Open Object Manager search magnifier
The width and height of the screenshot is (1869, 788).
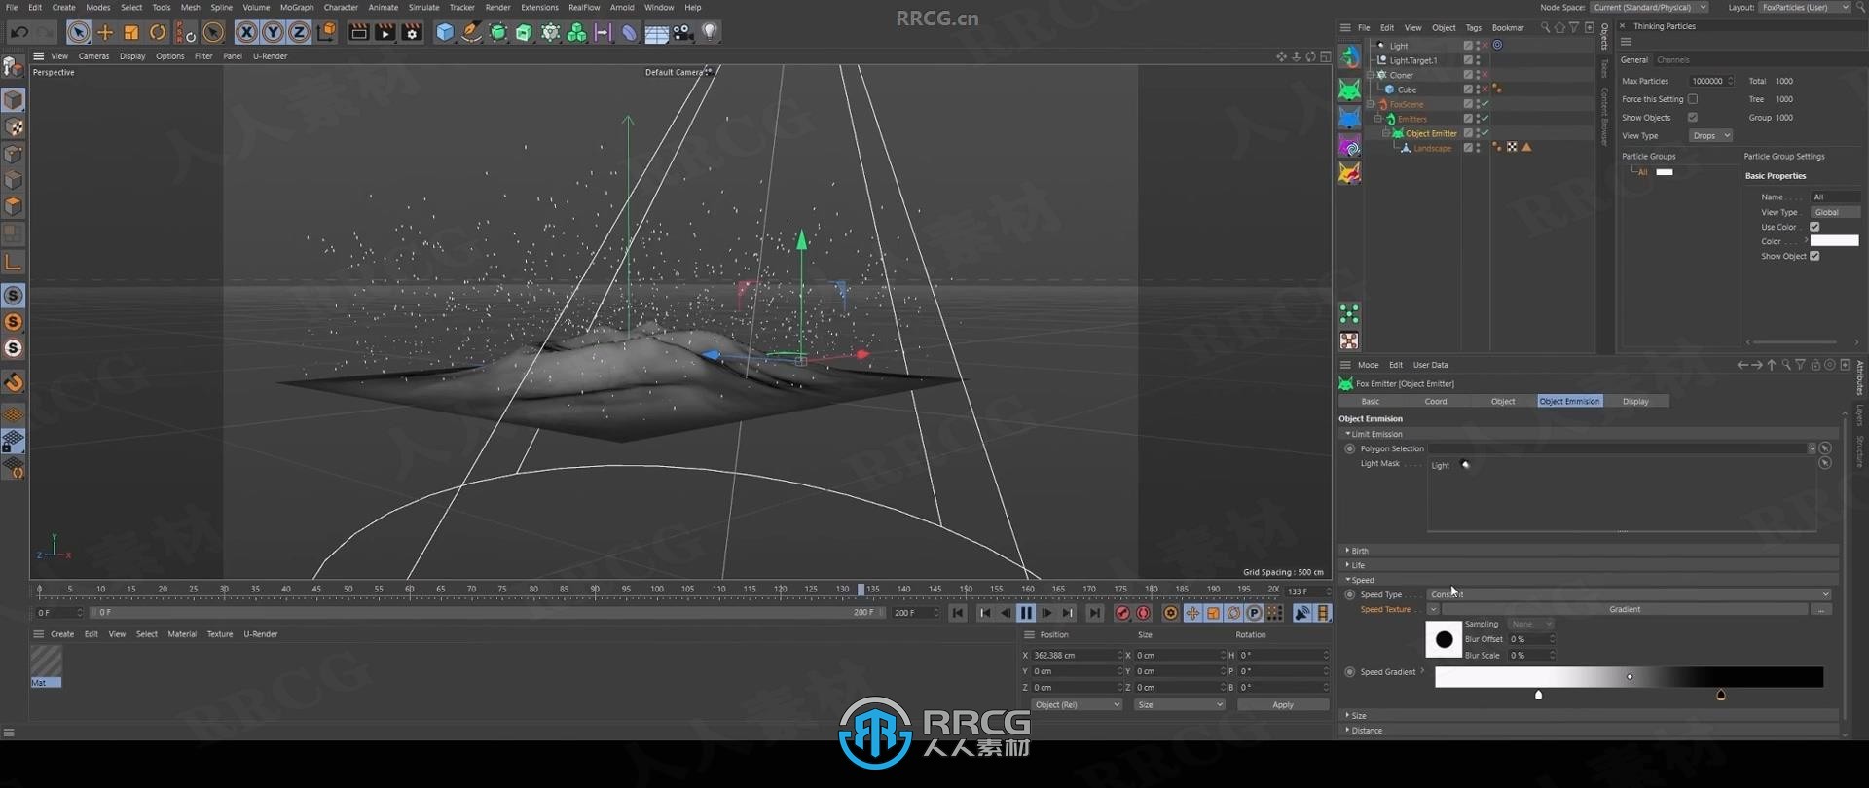(x=1545, y=27)
